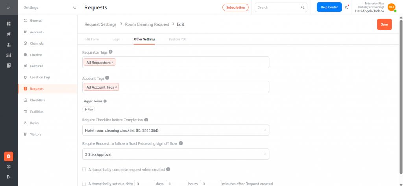
Task: Switch to the Logic tab
Action: tap(116, 39)
